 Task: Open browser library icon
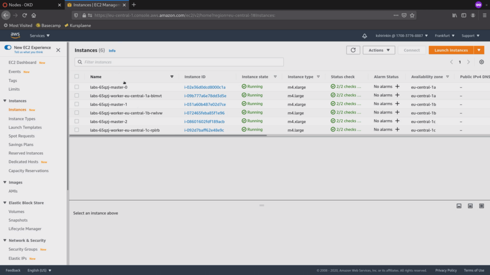pyautogui.click(x=454, y=15)
